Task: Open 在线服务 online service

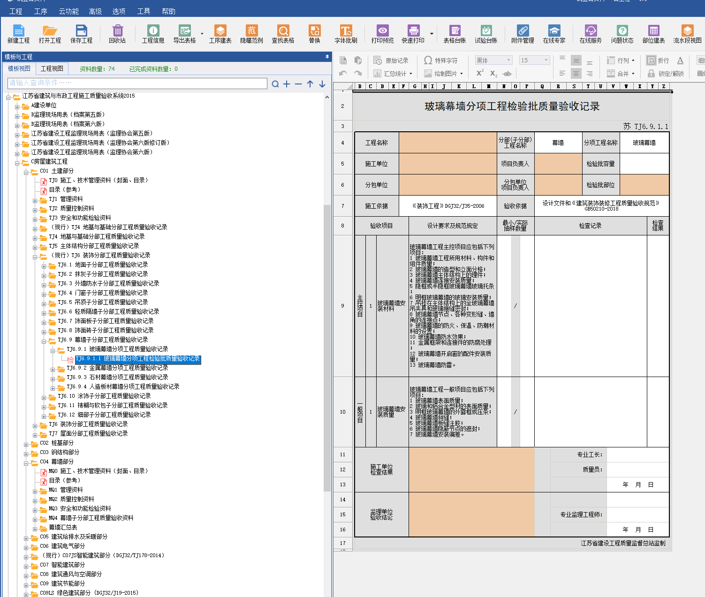Action: 591,34
